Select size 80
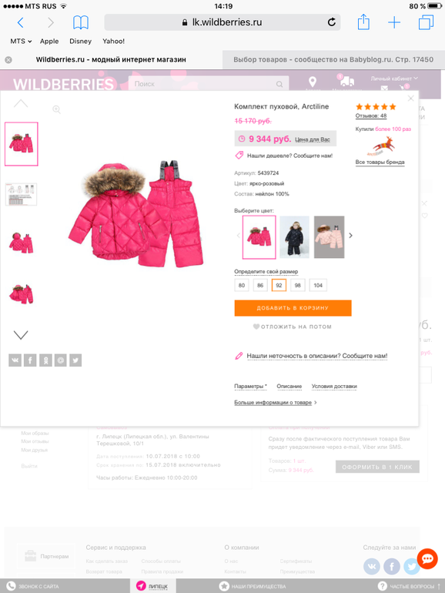This screenshot has width=445, height=593. pyautogui.click(x=242, y=285)
